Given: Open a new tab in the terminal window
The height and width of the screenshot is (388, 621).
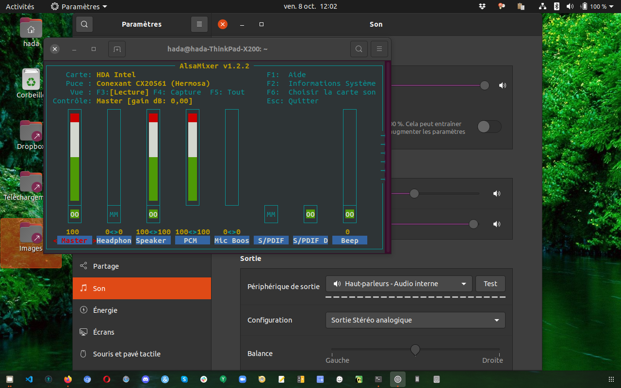Looking at the screenshot, I should tap(117, 49).
